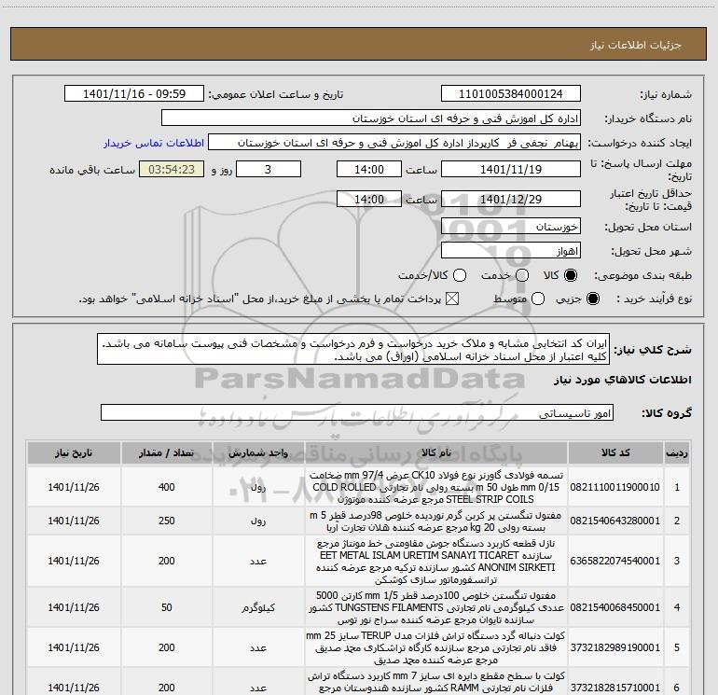Viewport: 718px width, 695px height.
Task: Click the buyer organization name field
Action: (x=371, y=118)
